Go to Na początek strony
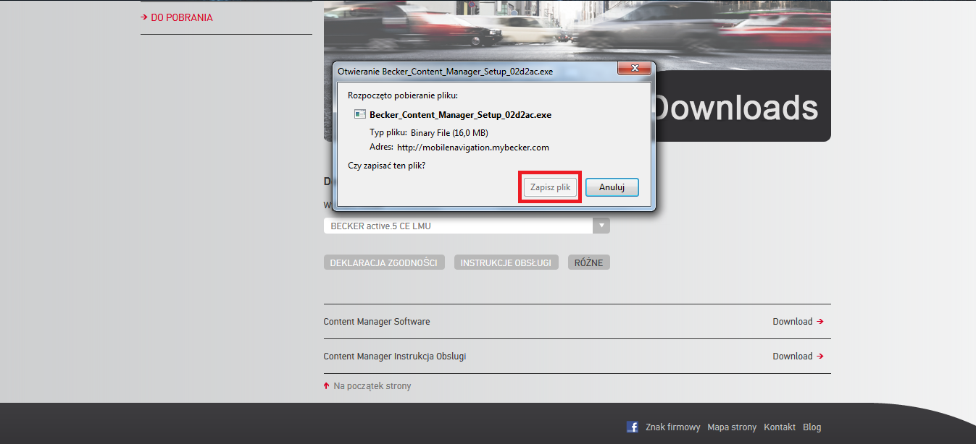Image resolution: width=976 pixels, height=444 pixels. pyautogui.click(x=367, y=386)
